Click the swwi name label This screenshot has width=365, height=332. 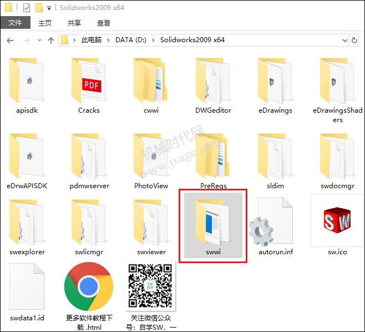click(x=213, y=252)
